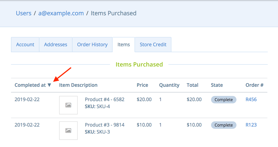Image resolution: width=278 pixels, height=147 pixels.
Task: Open order R456 link
Action: point(251,99)
